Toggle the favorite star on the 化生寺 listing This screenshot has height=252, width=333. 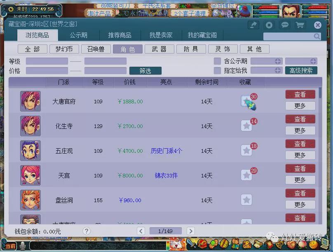click(x=246, y=126)
